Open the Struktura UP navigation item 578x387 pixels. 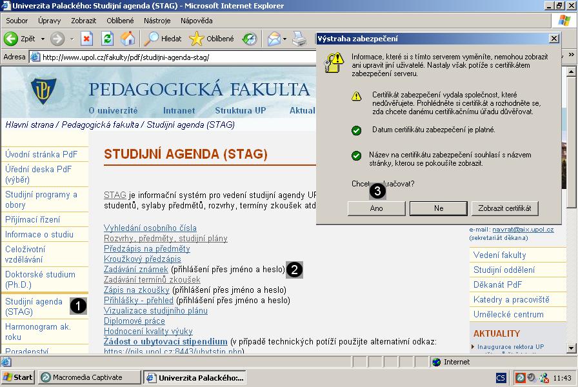click(x=241, y=110)
